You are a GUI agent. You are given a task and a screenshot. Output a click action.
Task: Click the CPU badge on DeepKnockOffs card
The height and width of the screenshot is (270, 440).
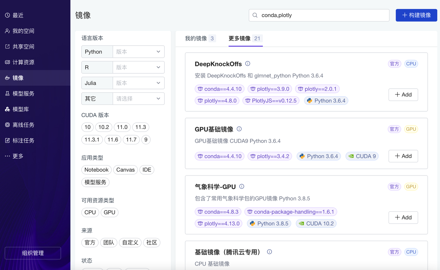(x=411, y=64)
